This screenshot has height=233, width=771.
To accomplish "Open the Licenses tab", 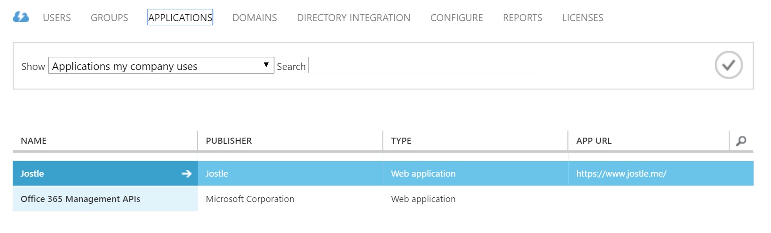I will [x=583, y=18].
